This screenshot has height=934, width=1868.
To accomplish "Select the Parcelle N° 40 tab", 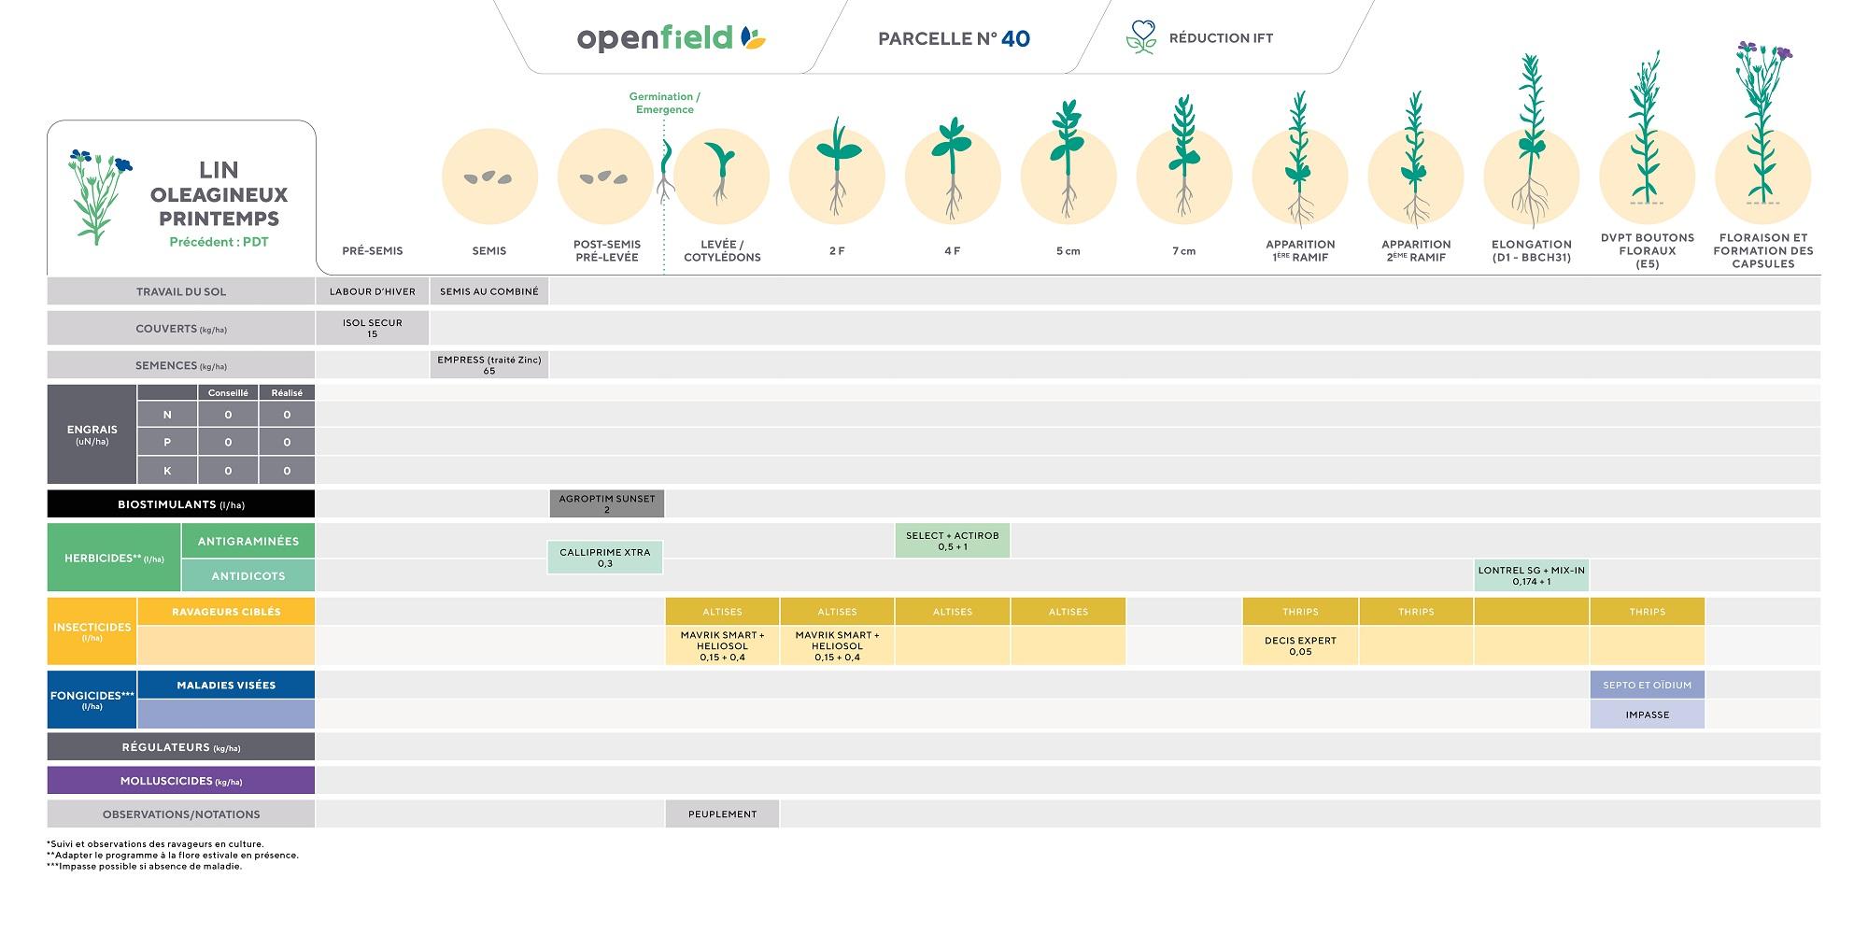I will [x=954, y=38].
